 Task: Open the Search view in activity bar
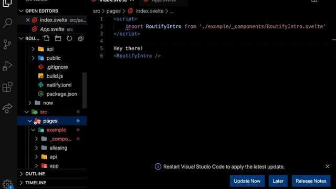click(x=7, y=23)
